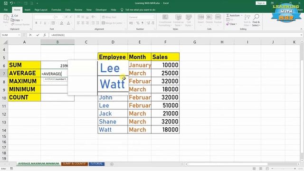Click the New Sheet plus button
Viewport: 304px width, 171px height.
[112, 164]
